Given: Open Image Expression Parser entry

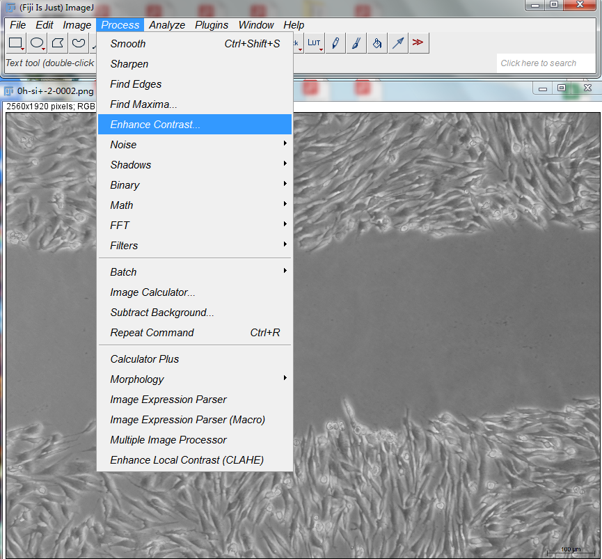Looking at the screenshot, I should (195, 400).
